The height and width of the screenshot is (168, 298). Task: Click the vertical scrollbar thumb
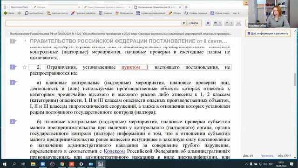click(x=295, y=79)
